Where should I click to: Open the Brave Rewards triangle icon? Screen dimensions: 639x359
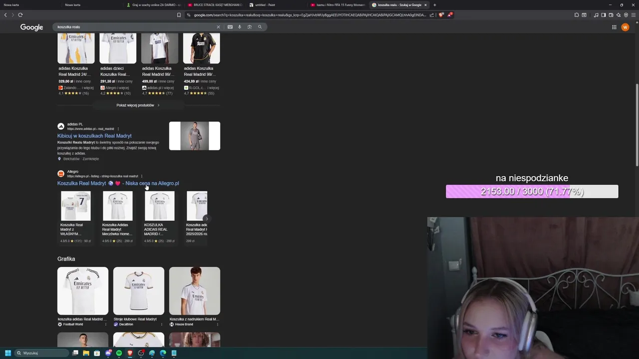point(450,15)
